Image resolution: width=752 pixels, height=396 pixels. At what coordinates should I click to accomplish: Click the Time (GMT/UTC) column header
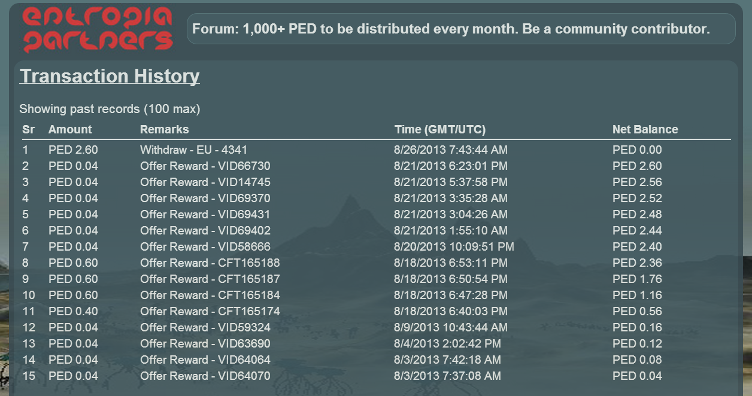pyautogui.click(x=439, y=129)
